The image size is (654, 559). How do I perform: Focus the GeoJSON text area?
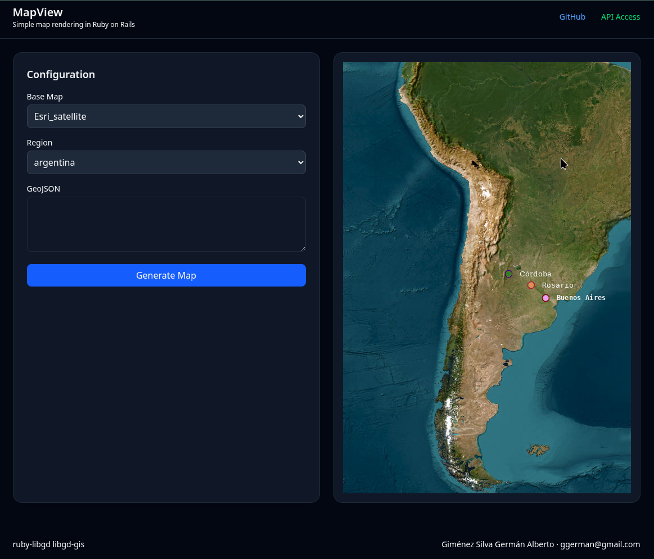(x=166, y=224)
